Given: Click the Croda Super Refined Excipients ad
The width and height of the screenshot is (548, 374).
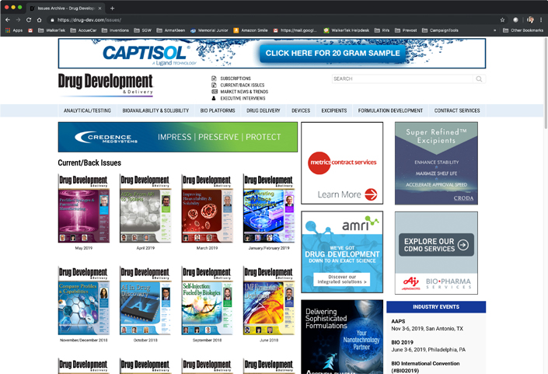Looking at the screenshot, I should coord(436,163).
